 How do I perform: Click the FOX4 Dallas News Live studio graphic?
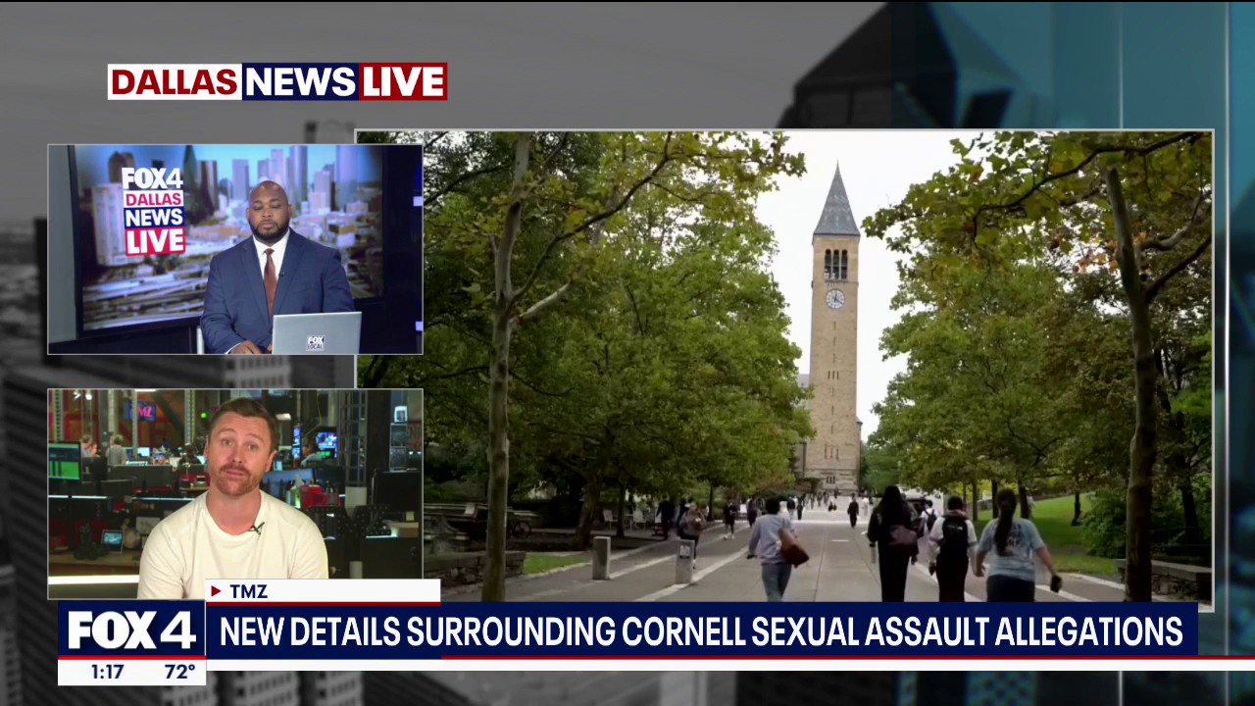point(153,210)
